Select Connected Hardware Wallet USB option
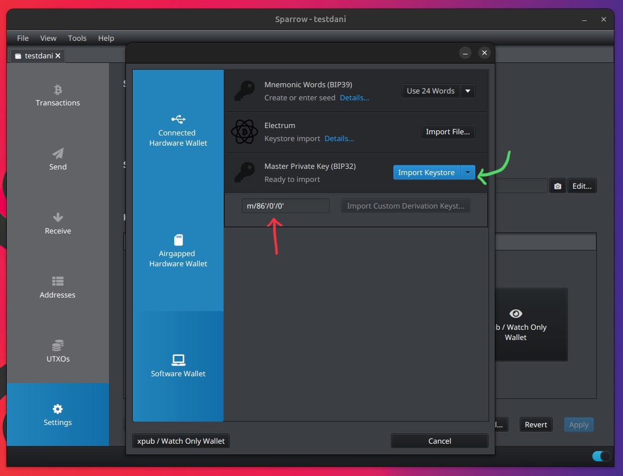Viewport: 623px width, 476px height. [x=178, y=130]
